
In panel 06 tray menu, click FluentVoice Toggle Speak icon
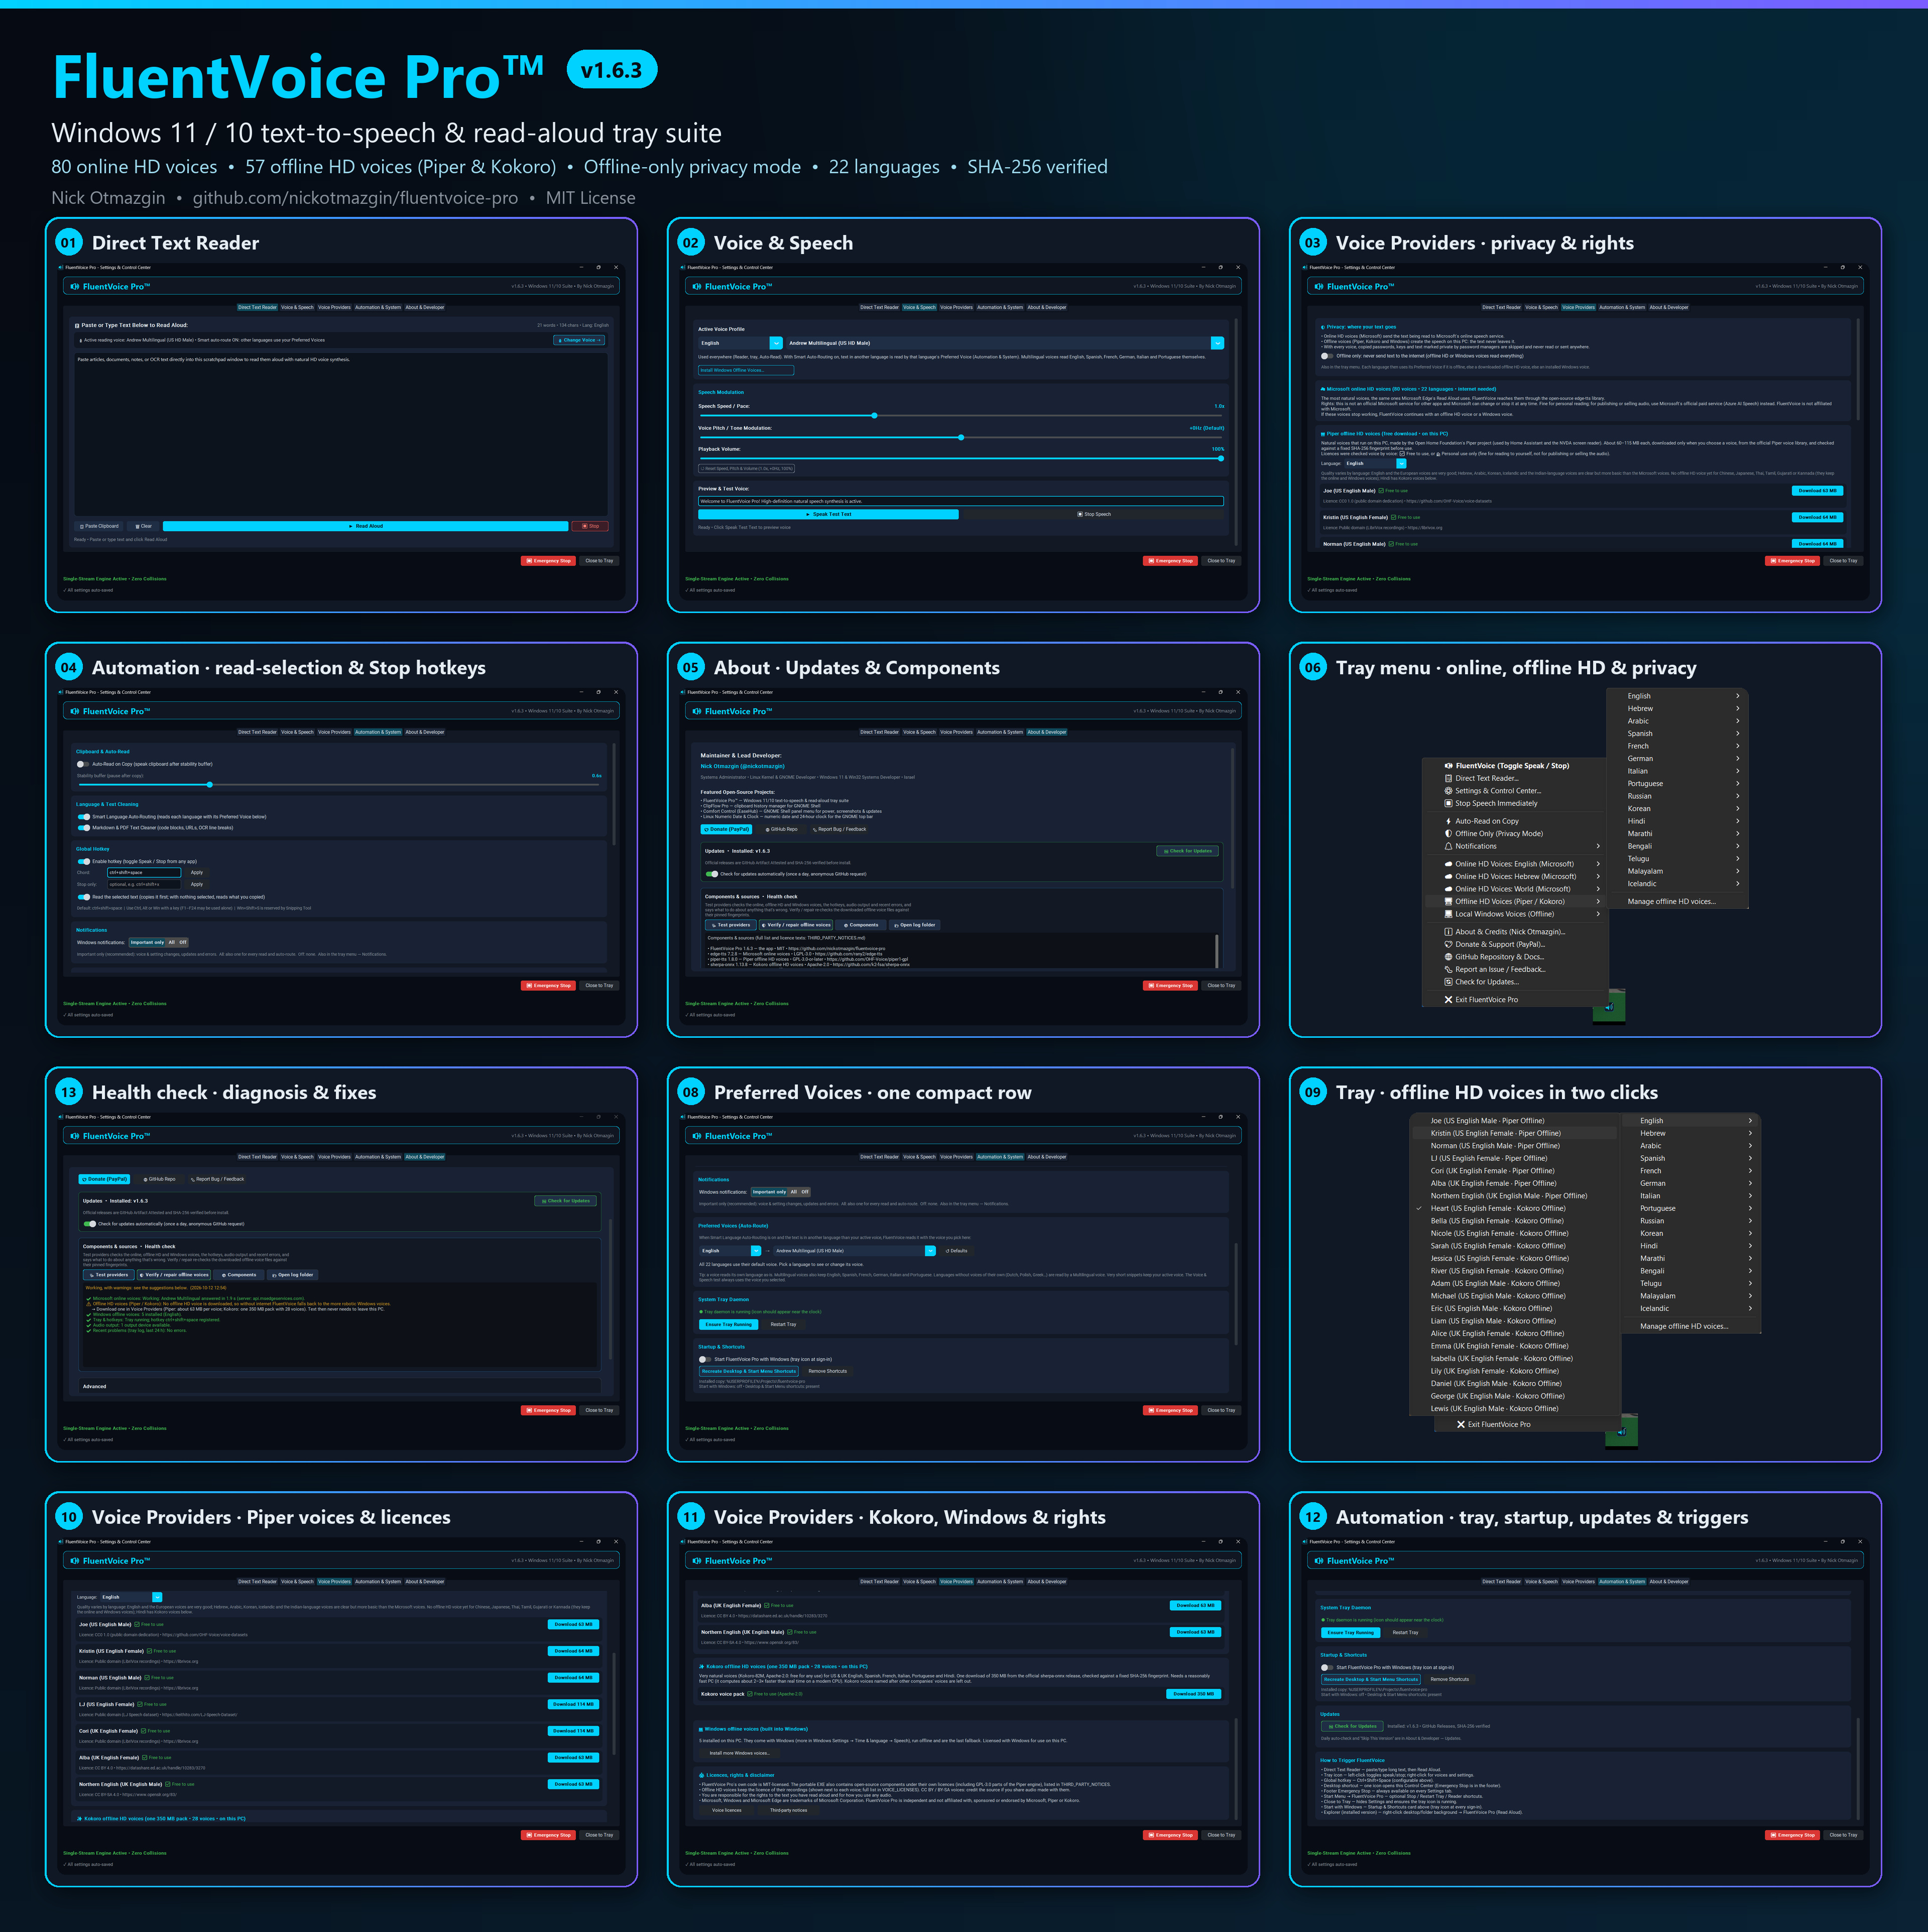coord(1448,766)
